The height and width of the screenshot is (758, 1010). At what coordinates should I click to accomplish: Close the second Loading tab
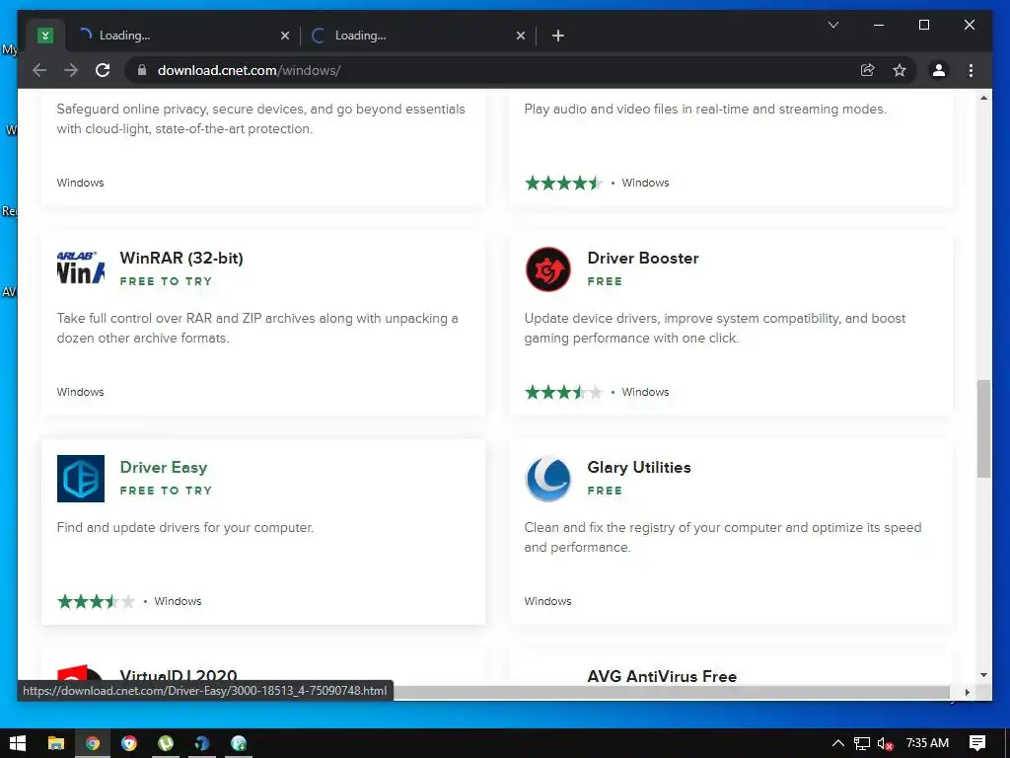(521, 36)
